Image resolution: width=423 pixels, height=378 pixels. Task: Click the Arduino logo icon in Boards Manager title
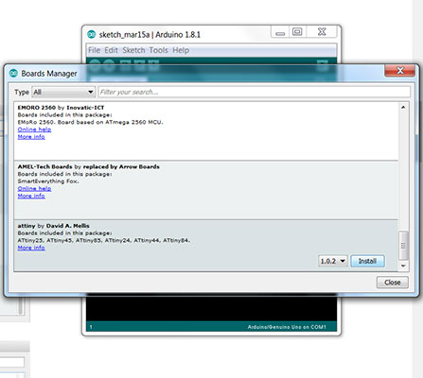click(13, 73)
